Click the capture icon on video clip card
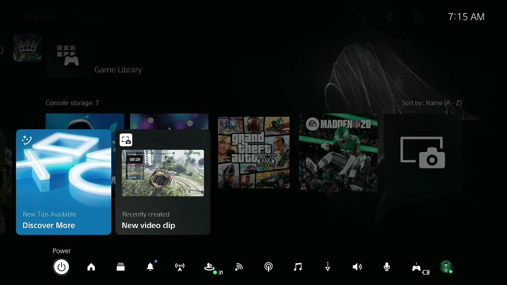The width and height of the screenshot is (507, 285). (x=126, y=140)
